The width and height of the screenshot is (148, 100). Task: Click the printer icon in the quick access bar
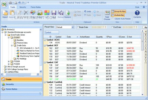10,2
